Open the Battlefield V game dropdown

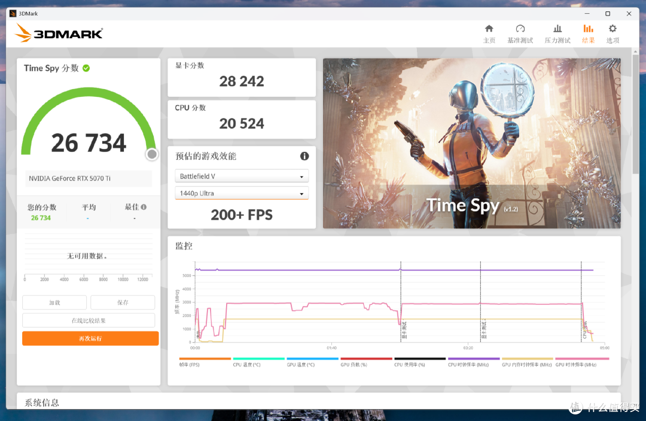pos(242,176)
